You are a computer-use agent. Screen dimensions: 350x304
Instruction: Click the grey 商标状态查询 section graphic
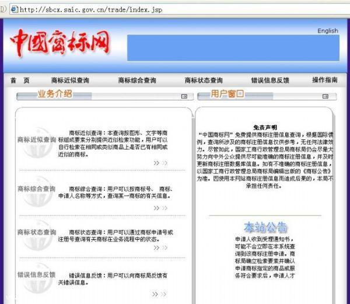[x=37, y=235]
